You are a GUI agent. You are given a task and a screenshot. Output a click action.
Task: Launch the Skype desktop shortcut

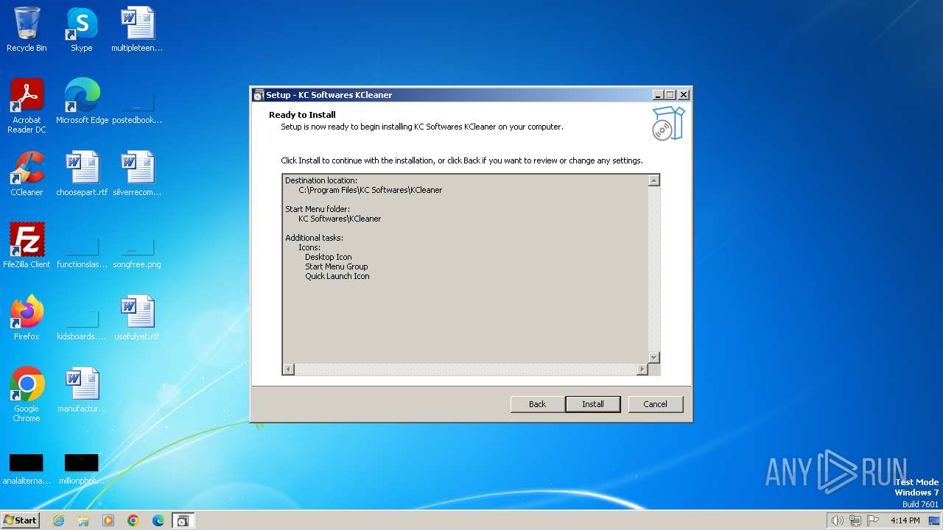[x=81, y=29]
